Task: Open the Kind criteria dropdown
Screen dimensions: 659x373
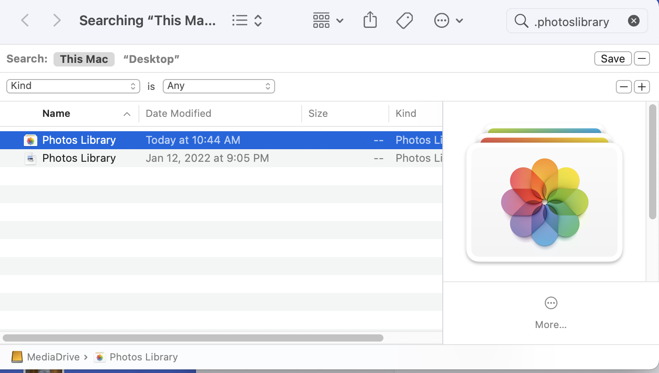Action: (x=73, y=86)
